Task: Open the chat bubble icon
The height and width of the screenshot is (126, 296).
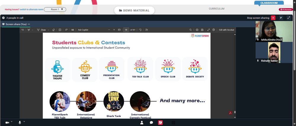Action: 151,123
